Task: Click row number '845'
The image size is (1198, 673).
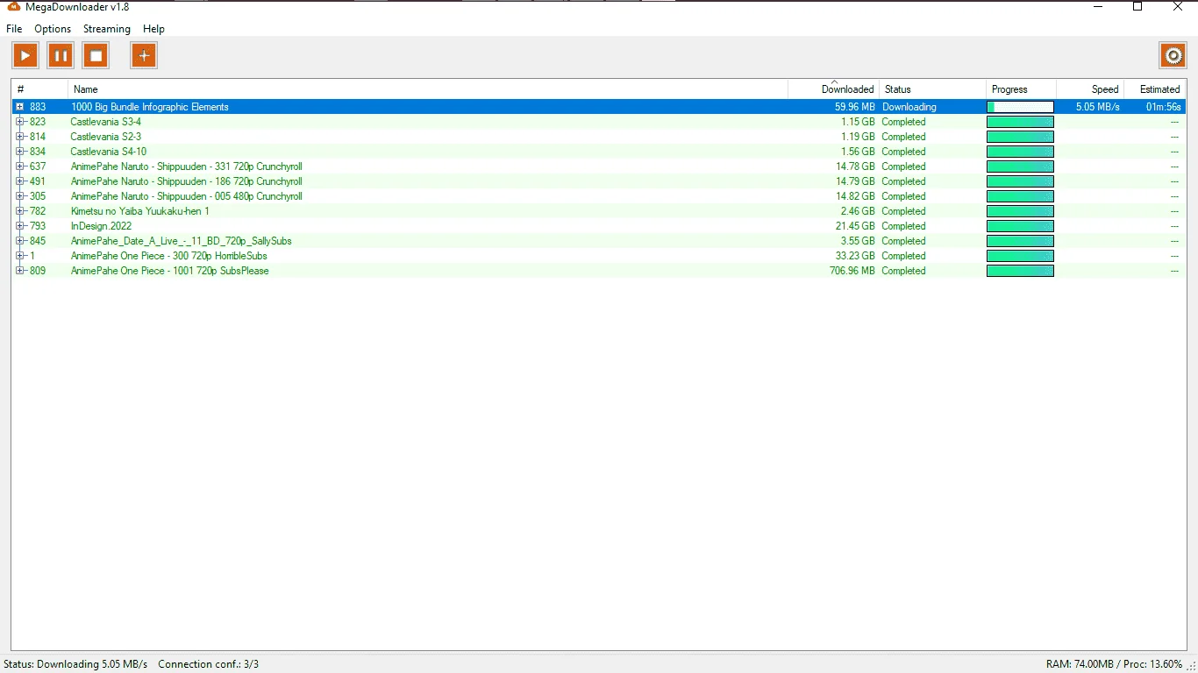Action: pyautogui.click(x=38, y=241)
